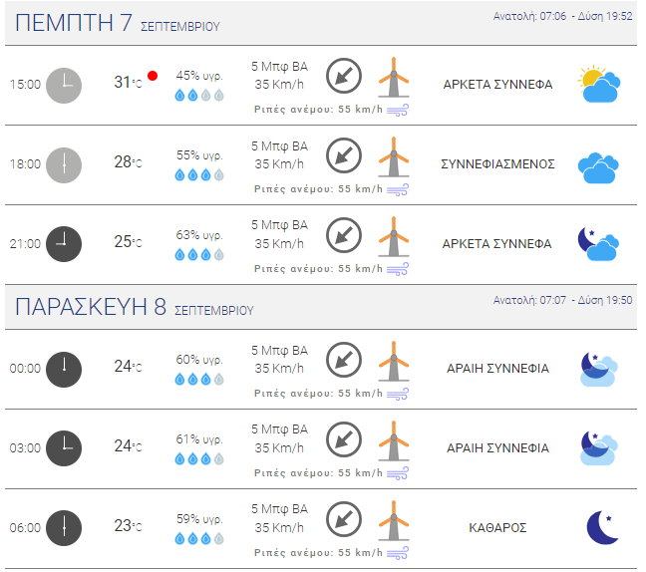Click the dark clock icon for 00:00
This screenshot has width=646, height=572.
pos(64,370)
